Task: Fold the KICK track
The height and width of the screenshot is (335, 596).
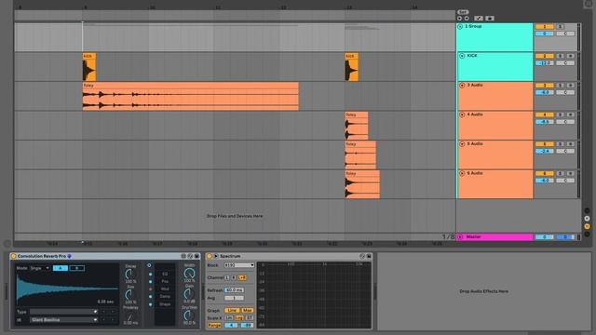Action: 462,56
